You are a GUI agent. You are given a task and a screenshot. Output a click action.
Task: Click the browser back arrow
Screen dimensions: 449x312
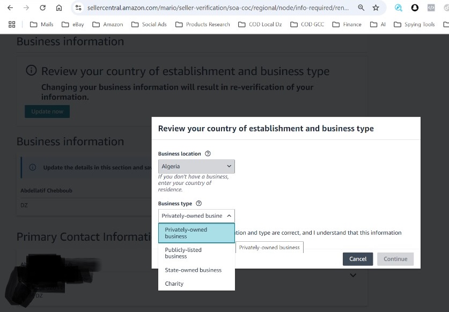10,8
